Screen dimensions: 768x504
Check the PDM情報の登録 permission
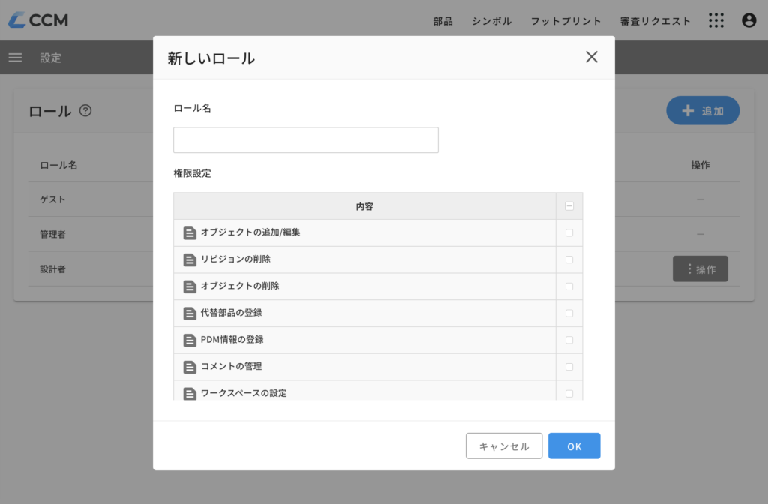point(571,340)
